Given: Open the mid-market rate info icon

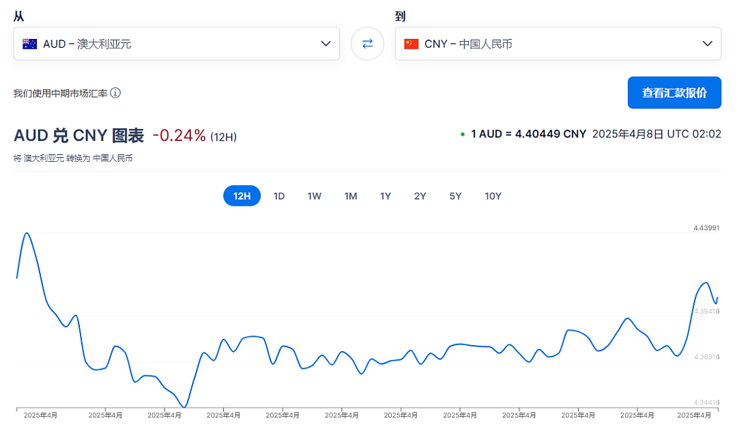Looking at the screenshot, I should 115,93.
